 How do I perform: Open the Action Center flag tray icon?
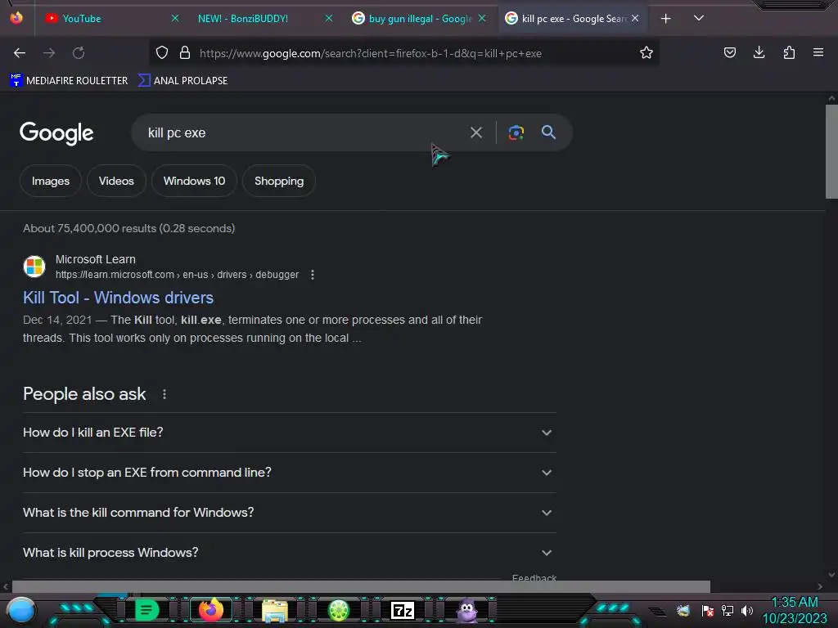click(708, 610)
